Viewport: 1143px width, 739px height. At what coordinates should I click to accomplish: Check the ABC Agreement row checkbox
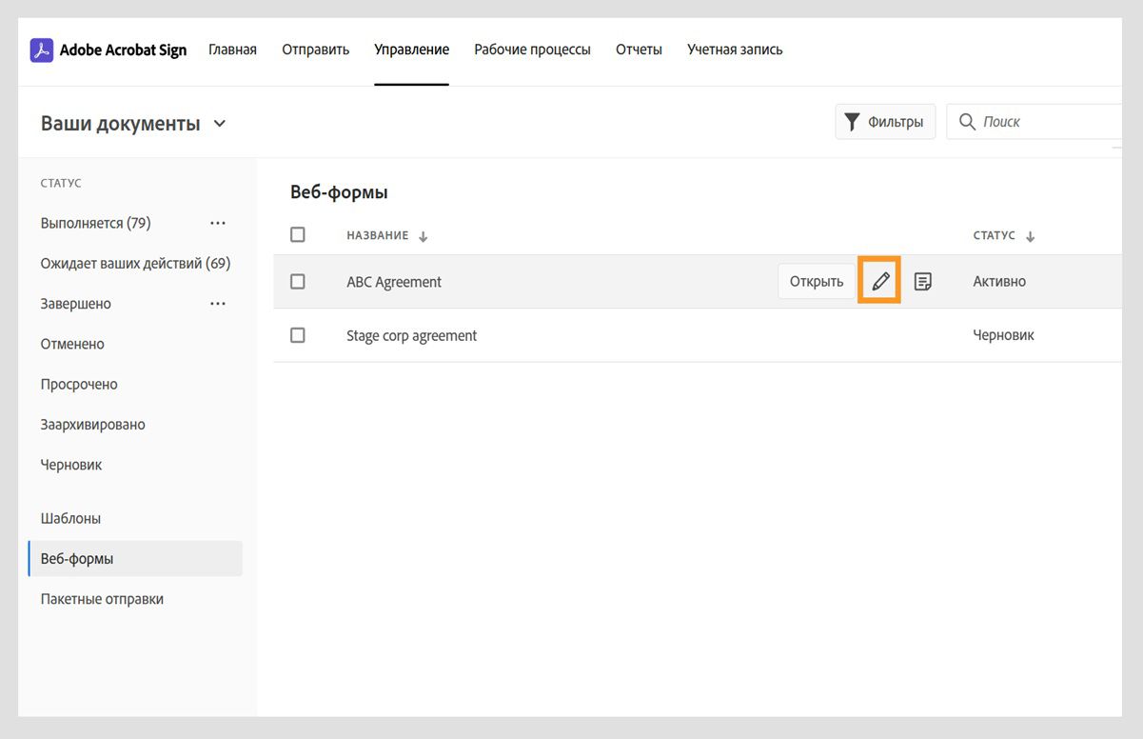(x=298, y=281)
